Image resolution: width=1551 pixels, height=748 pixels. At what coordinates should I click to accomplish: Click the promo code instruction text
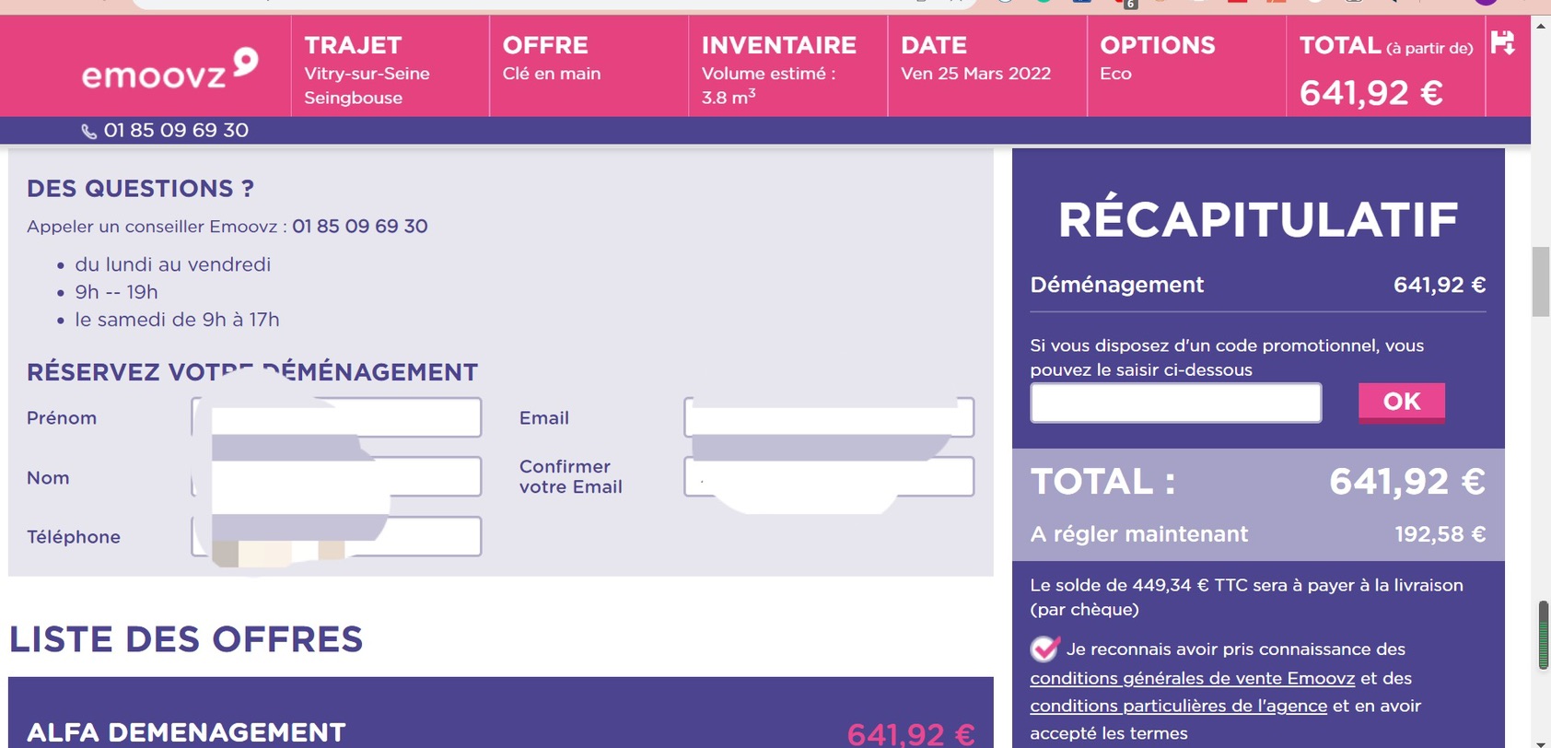[x=1228, y=357]
